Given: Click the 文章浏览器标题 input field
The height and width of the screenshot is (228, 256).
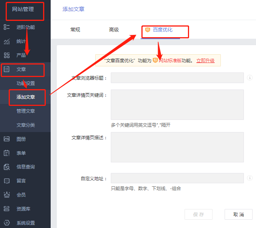Looking at the screenshot, I should [177, 78].
